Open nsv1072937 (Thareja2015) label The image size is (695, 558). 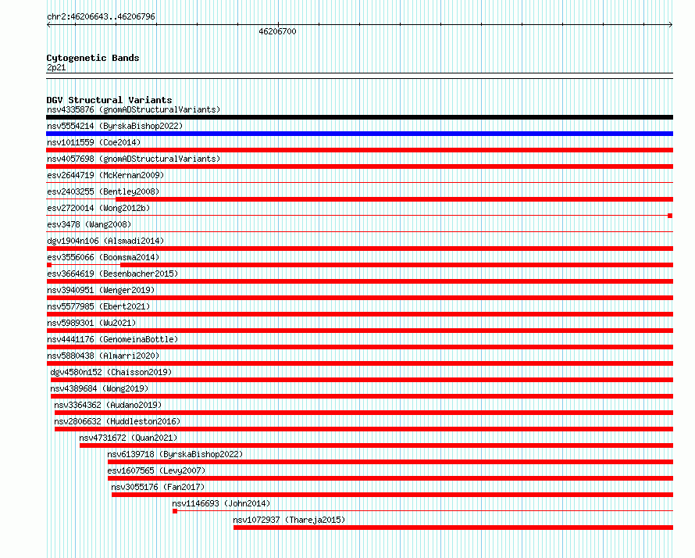289,520
